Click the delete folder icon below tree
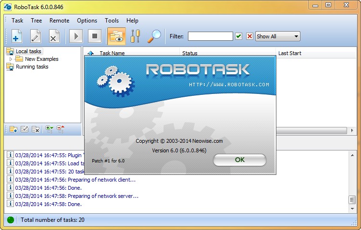 pos(36,129)
